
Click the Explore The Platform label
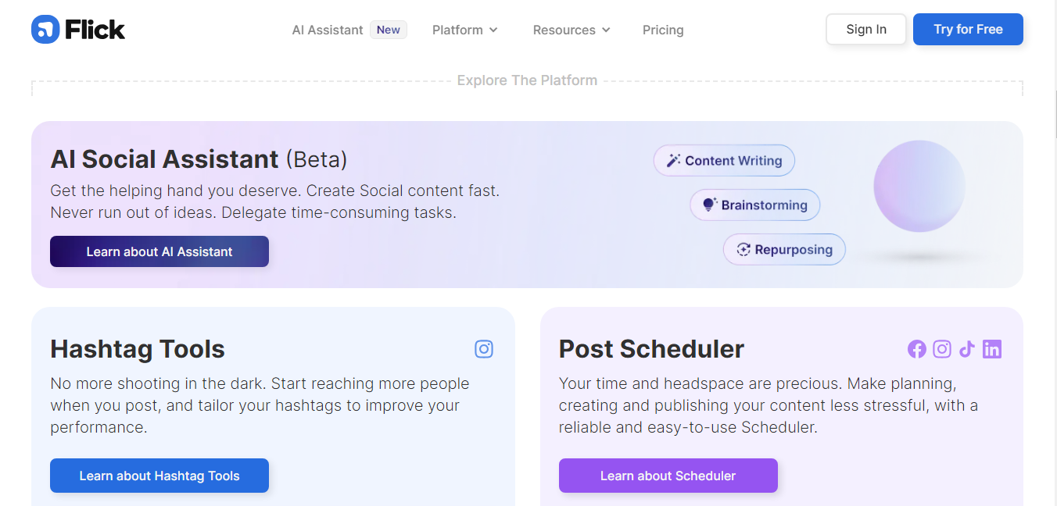click(x=527, y=80)
